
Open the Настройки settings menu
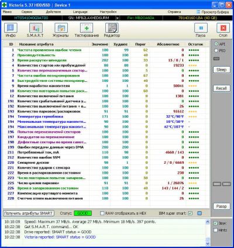pos(108,12)
